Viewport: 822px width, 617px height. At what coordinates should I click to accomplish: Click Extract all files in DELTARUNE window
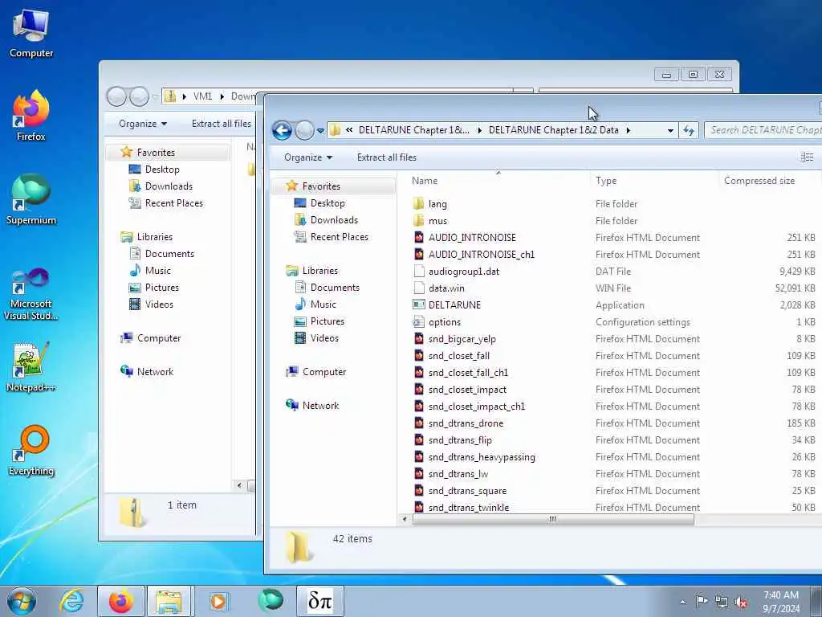pos(386,157)
